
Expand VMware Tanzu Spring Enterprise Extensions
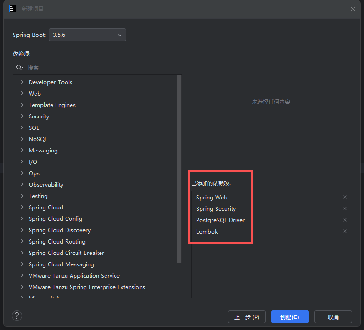[x=22, y=287]
